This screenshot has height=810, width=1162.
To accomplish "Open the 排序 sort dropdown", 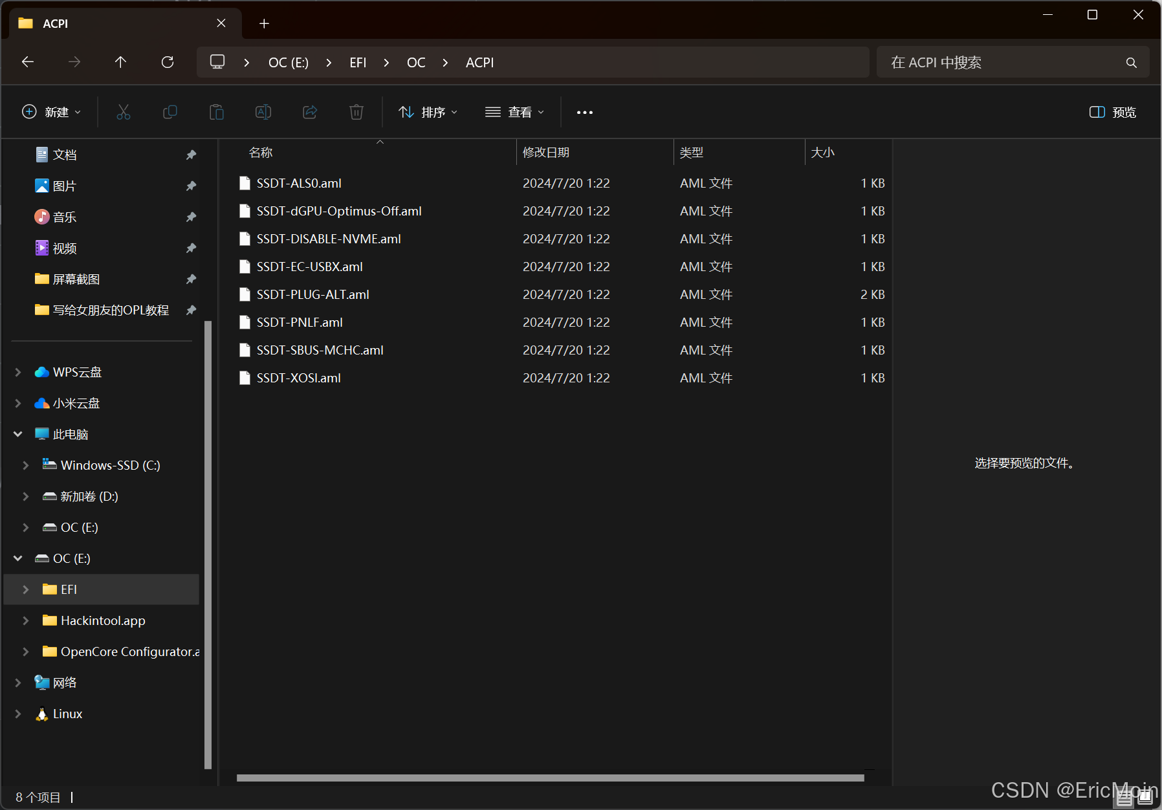I will (428, 112).
